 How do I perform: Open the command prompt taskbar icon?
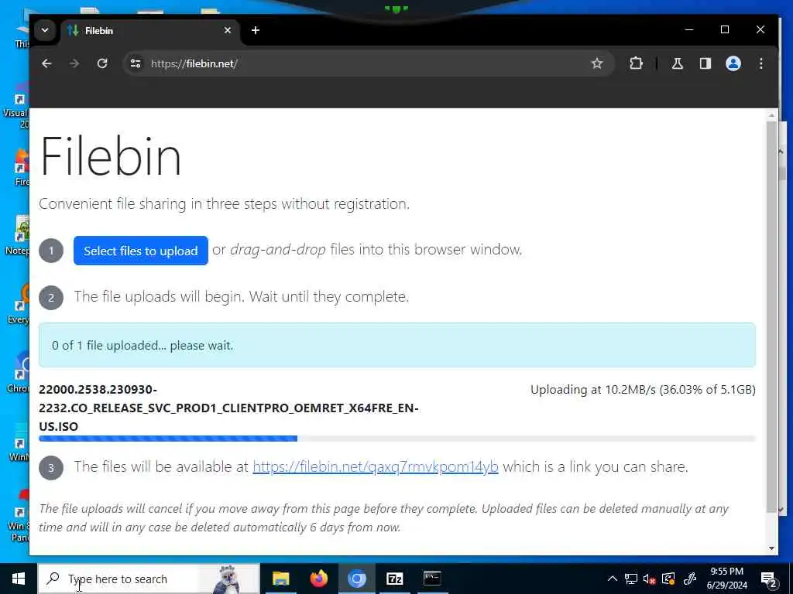click(432, 579)
